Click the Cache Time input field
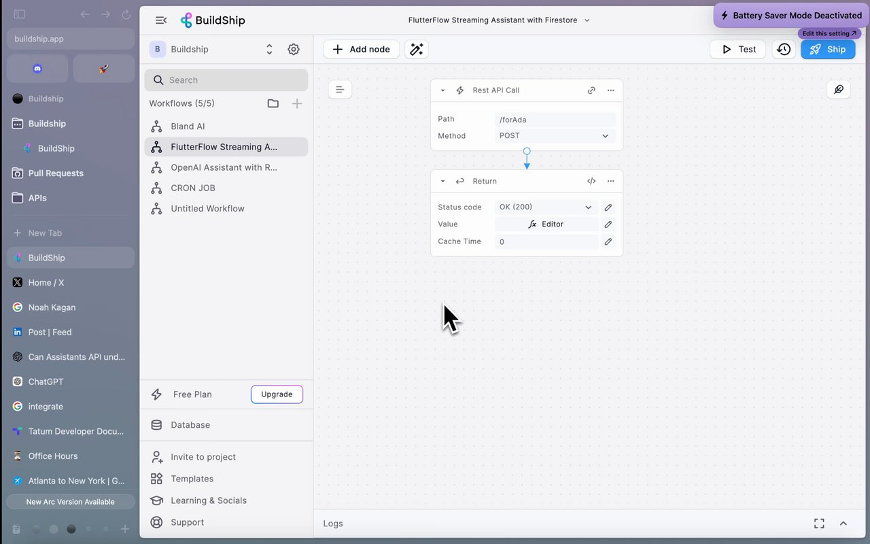 546,241
